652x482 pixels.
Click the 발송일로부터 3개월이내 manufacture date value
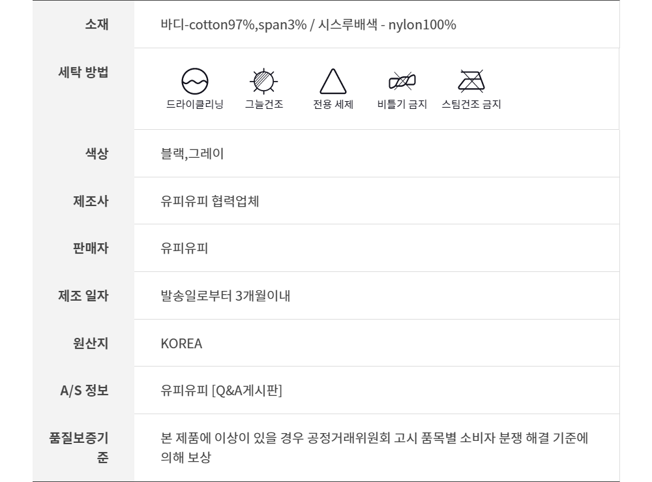click(x=225, y=296)
